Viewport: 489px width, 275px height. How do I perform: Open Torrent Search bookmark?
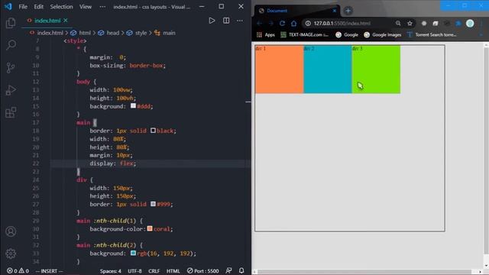click(x=432, y=34)
